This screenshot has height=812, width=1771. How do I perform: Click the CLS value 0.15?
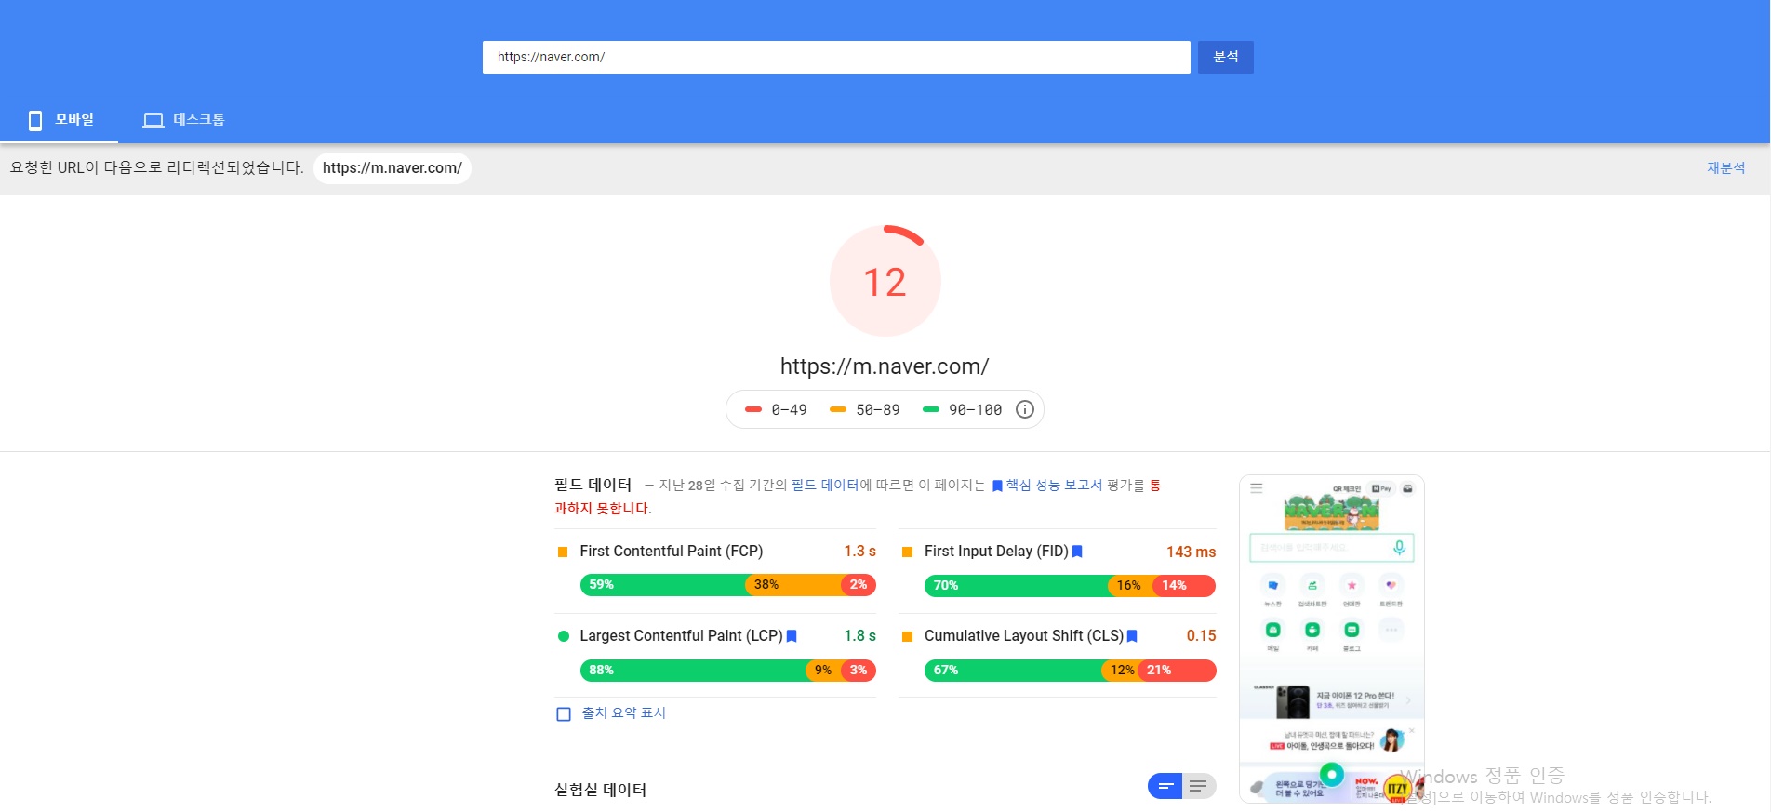click(x=1201, y=636)
